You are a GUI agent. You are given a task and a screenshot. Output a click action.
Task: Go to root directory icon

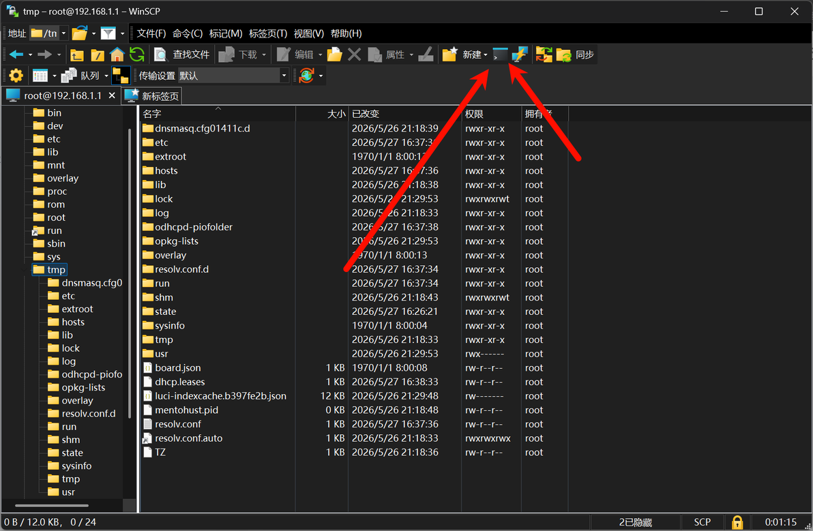click(x=98, y=55)
